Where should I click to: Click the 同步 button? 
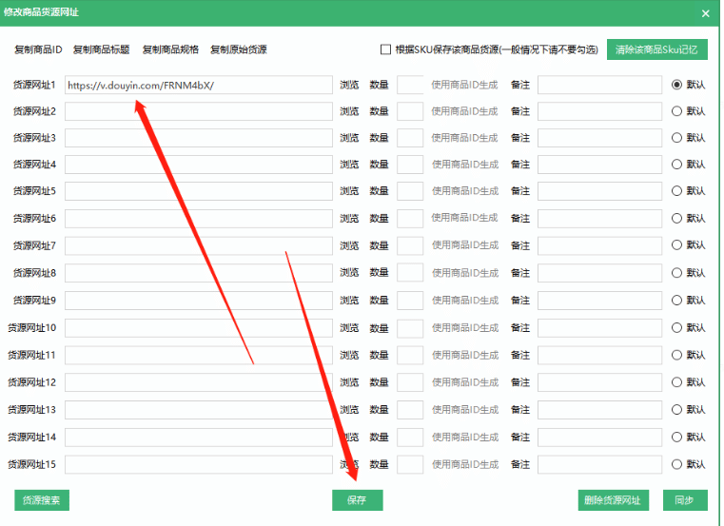685,500
